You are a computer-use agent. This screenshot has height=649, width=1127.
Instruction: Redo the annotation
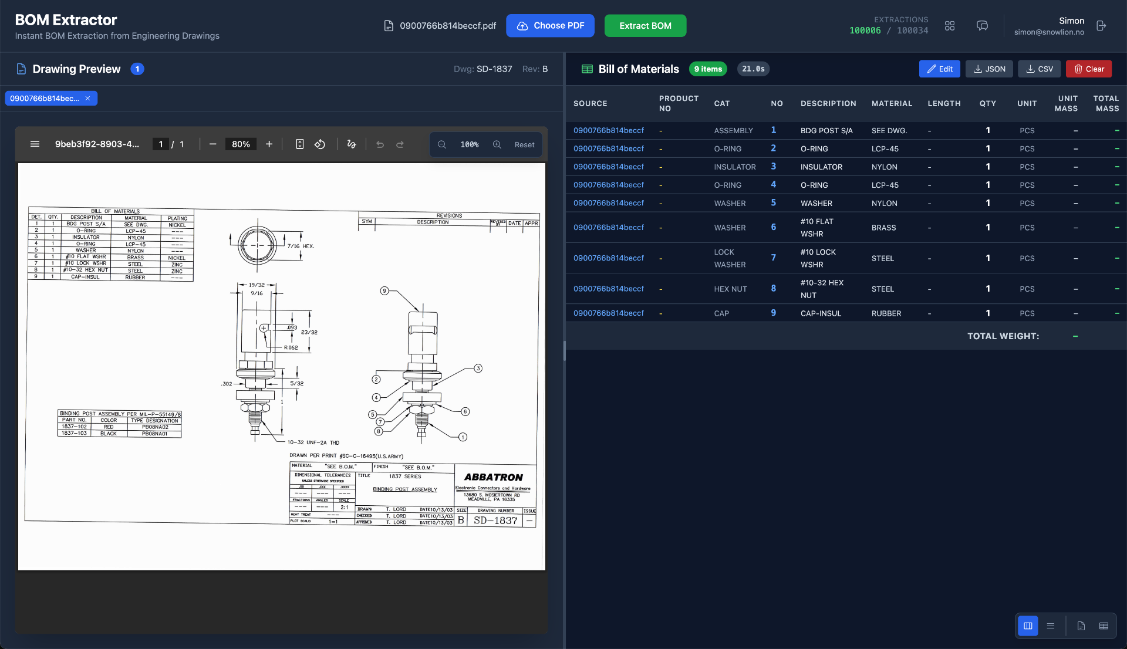pos(400,144)
